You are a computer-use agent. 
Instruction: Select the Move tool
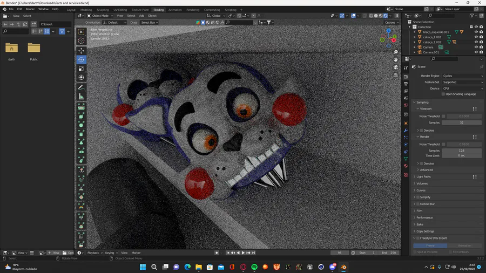point(81,51)
